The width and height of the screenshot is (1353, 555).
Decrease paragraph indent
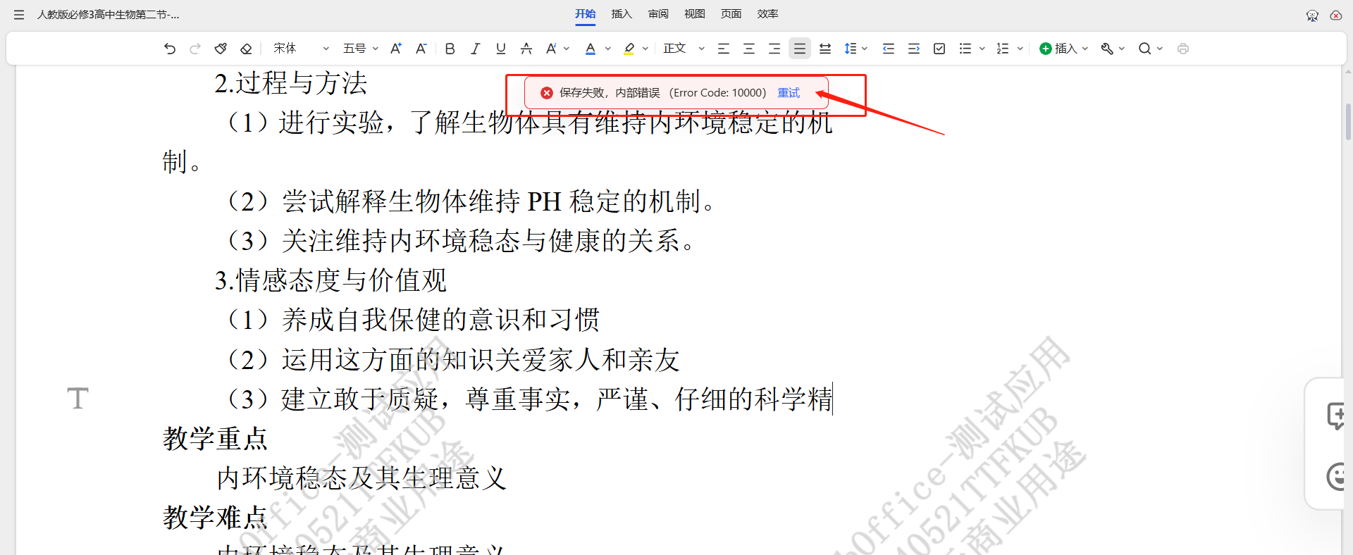pos(889,49)
